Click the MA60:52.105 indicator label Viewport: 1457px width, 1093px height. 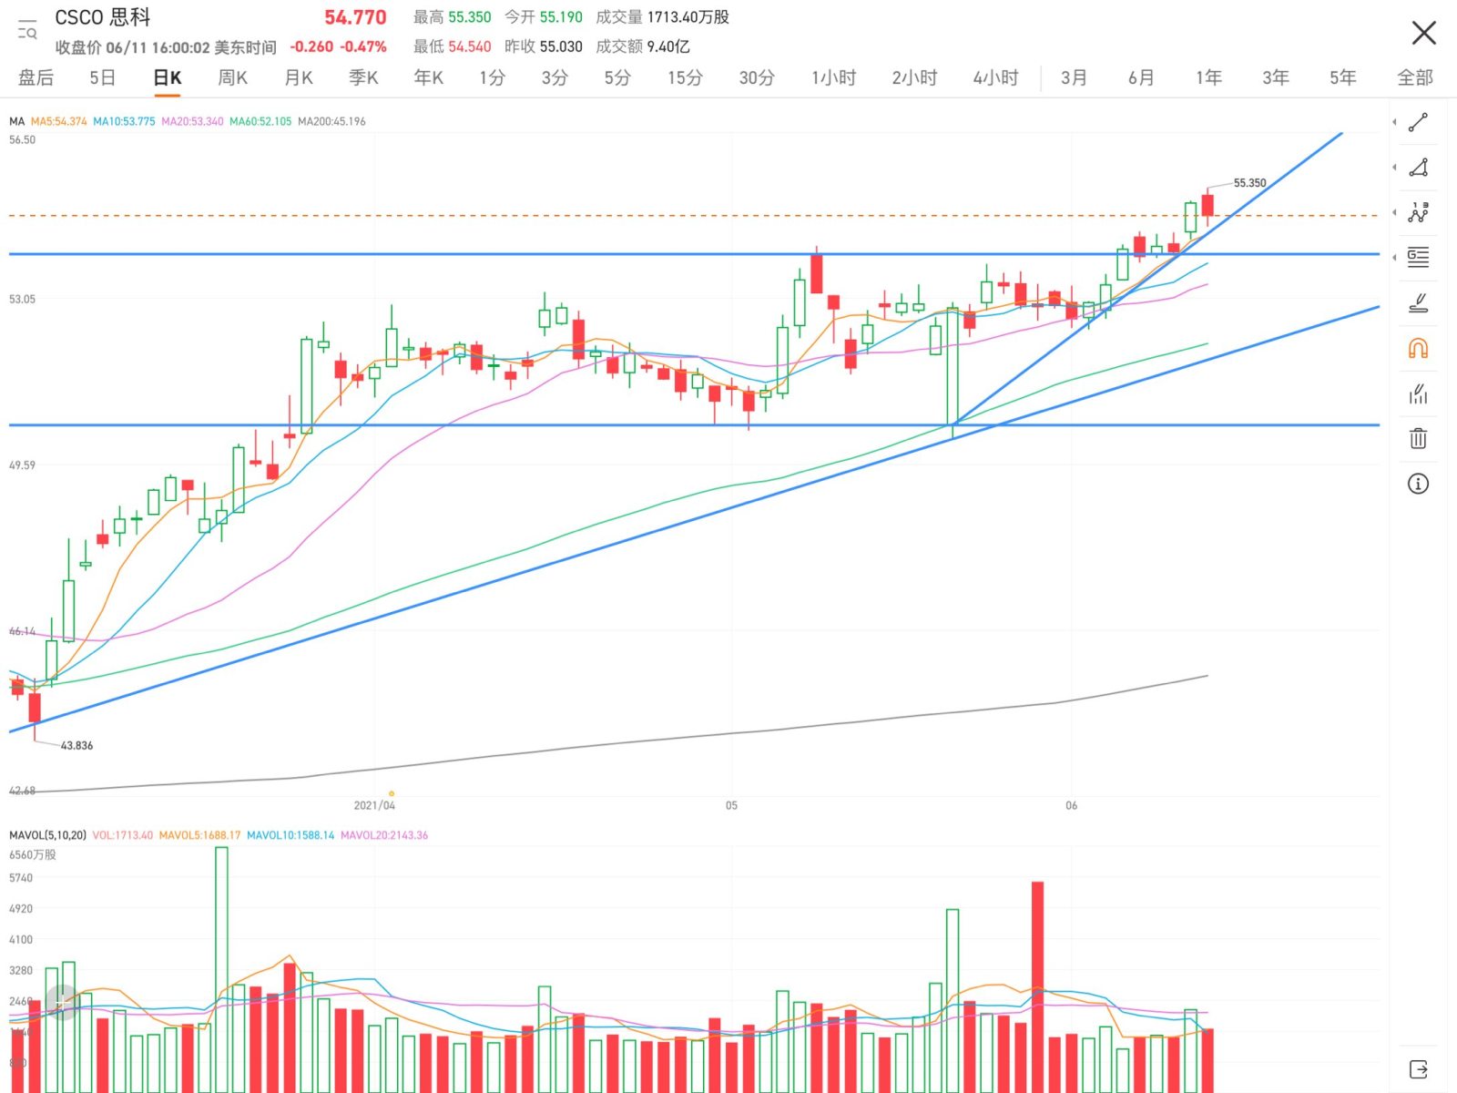(x=260, y=121)
